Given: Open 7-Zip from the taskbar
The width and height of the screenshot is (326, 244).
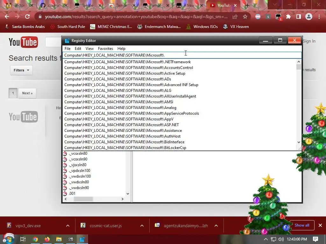Looking at the screenshot, I should tap(71, 239).
